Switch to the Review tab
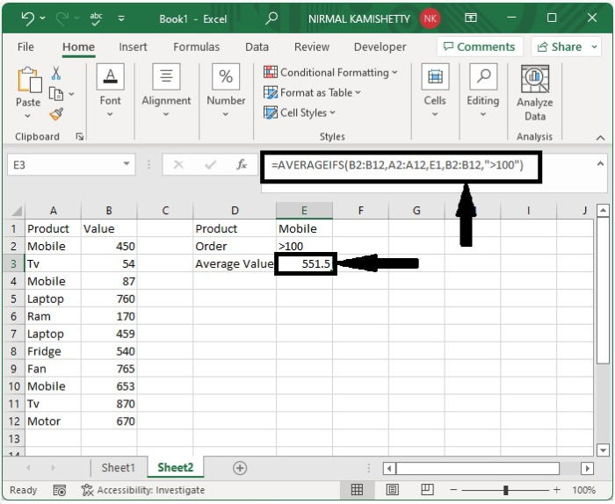The height and width of the screenshot is (504, 615). (x=312, y=47)
